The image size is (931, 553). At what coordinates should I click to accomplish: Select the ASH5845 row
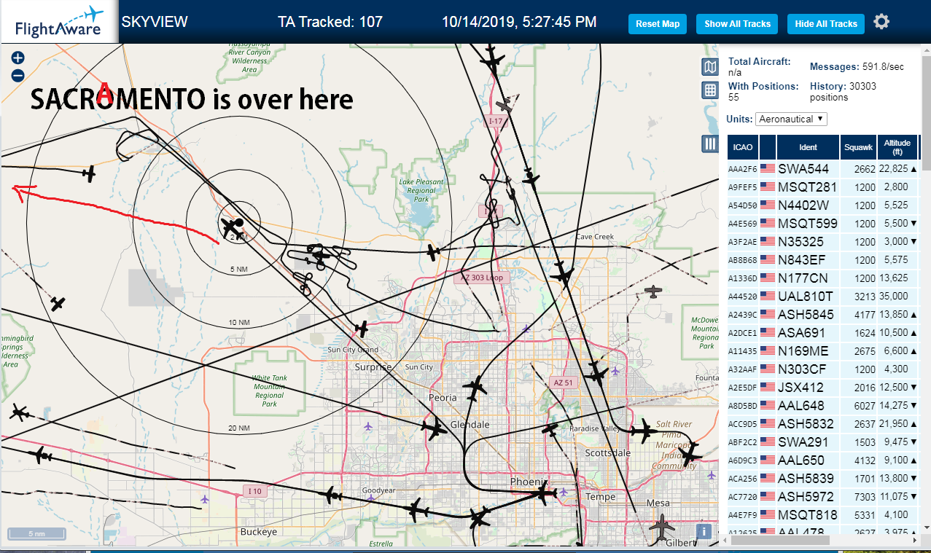point(823,314)
